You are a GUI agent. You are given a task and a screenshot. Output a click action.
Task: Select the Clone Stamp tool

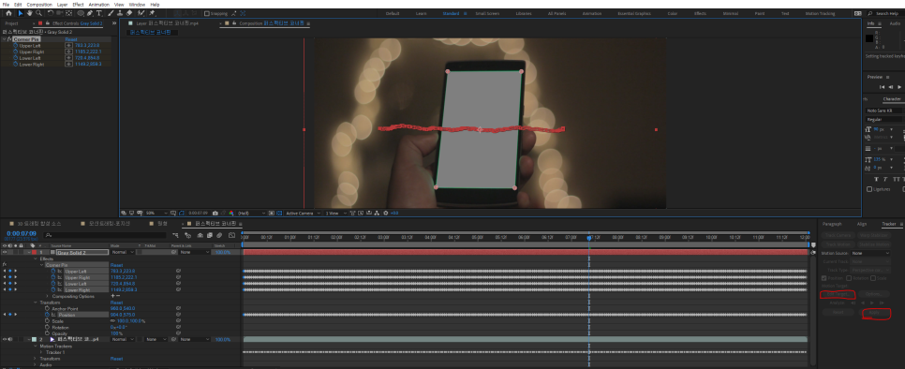tap(120, 13)
